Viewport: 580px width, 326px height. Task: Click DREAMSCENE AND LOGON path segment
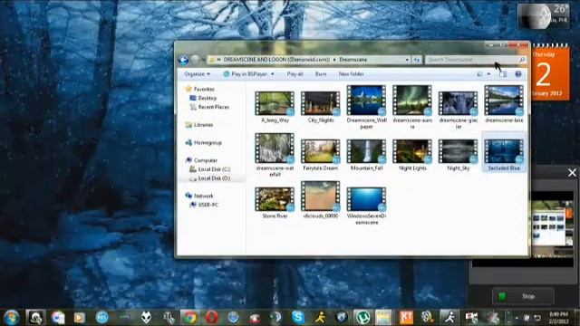tap(276, 60)
